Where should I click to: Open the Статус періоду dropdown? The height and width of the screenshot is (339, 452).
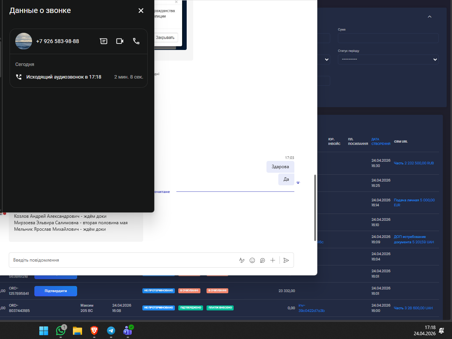pos(388,59)
